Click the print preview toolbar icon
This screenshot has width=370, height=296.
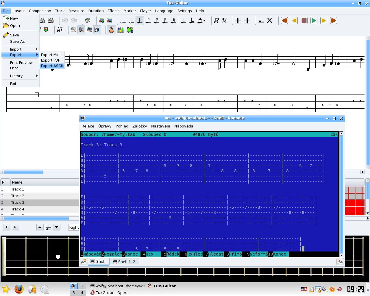pos(51,21)
